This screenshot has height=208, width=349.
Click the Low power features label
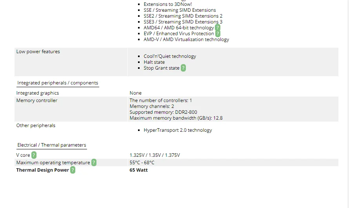click(38, 52)
